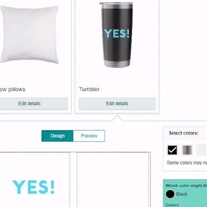Click the Colors heading in teal panel

pyautogui.click(x=172, y=205)
